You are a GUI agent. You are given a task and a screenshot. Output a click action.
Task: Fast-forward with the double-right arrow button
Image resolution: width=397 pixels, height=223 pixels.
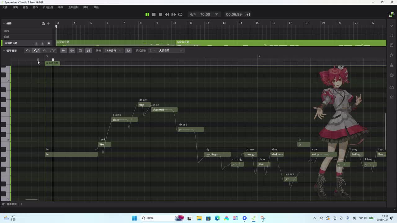click(174, 15)
